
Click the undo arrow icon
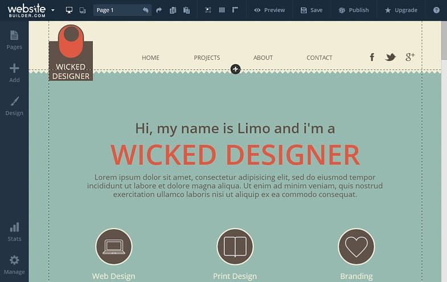tap(146, 10)
